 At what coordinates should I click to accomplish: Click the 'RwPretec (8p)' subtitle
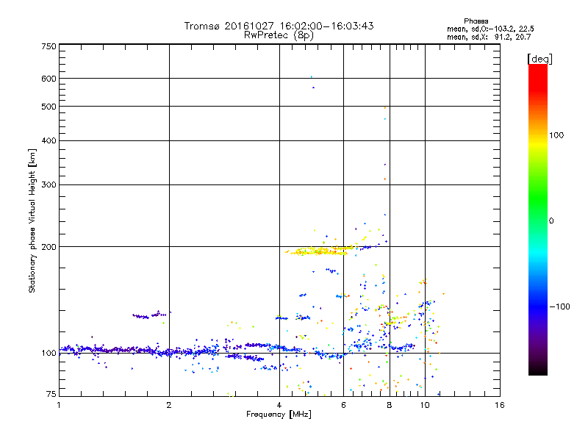click(279, 35)
